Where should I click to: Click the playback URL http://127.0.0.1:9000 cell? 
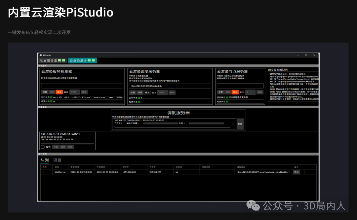click(x=263, y=172)
